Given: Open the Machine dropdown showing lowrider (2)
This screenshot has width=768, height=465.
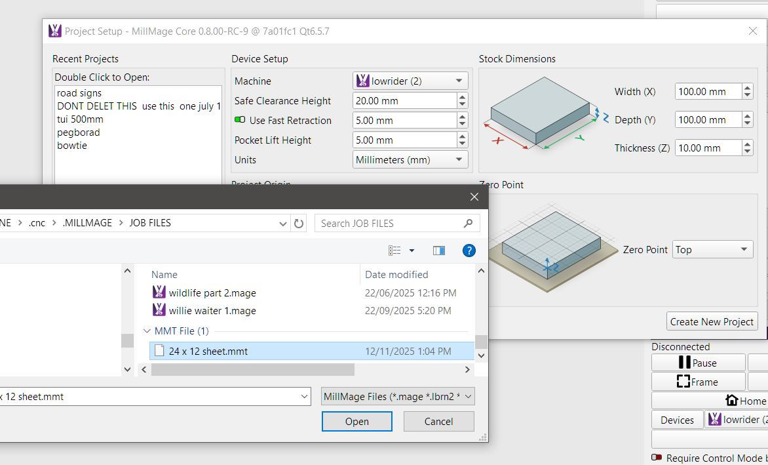Looking at the screenshot, I should (x=410, y=81).
